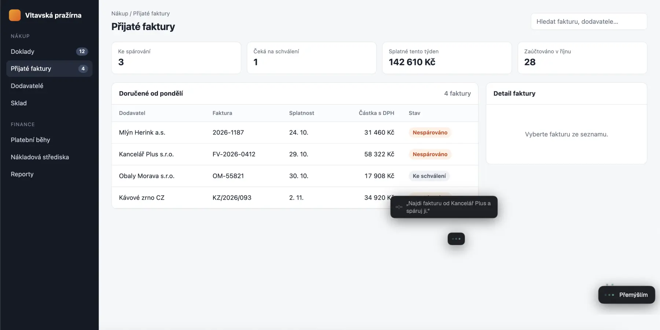Click the Nespárováno status of Kancelář Plus

click(430, 154)
